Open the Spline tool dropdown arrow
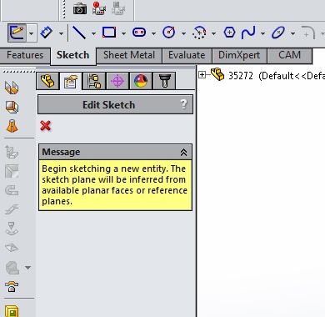 pyautogui.click(x=262, y=33)
